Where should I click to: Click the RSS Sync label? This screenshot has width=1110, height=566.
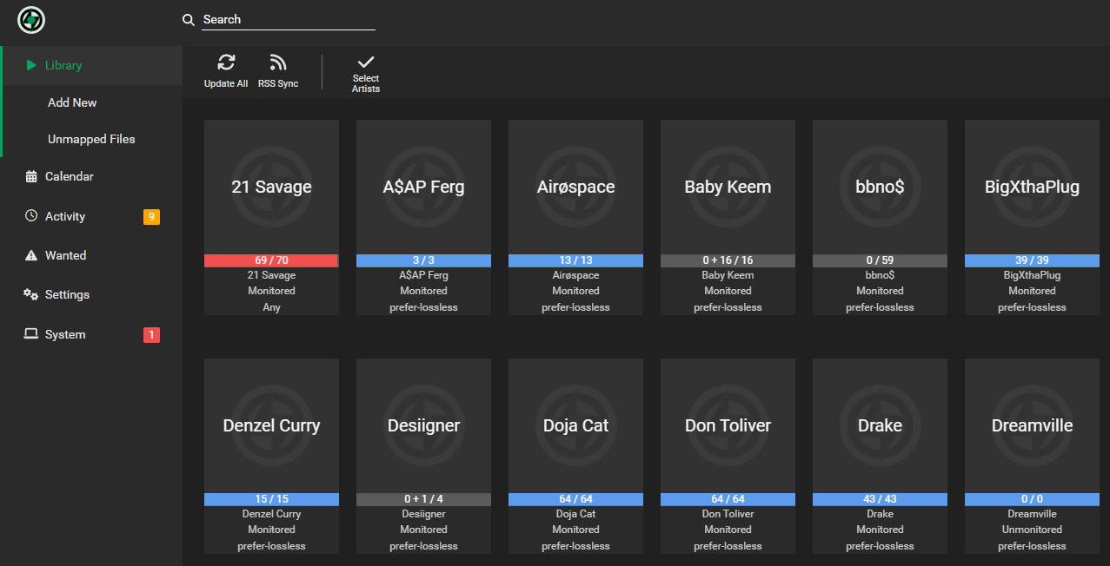point(278,83)
